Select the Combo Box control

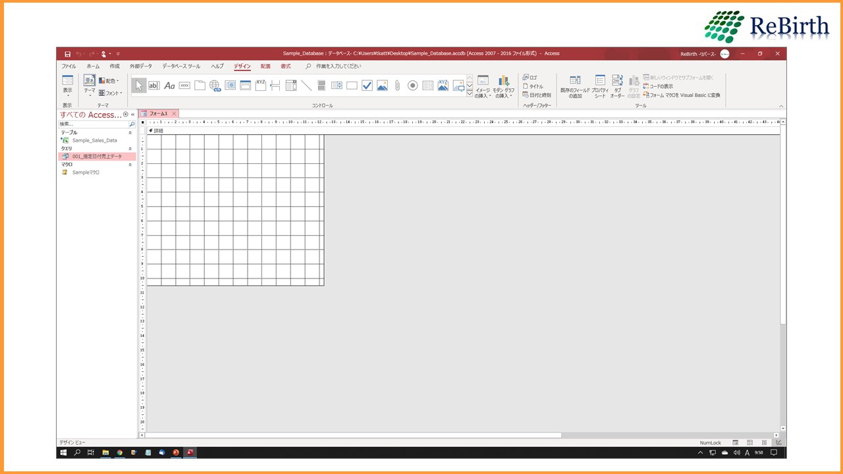click(x=291, y=86)
